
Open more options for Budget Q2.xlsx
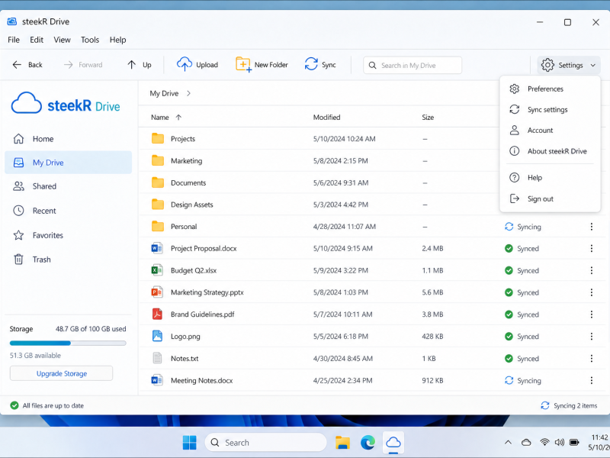[x=592, y=270]
